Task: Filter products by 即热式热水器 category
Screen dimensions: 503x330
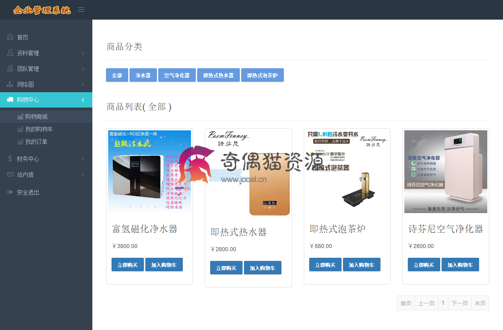Action: coord(218,75)
